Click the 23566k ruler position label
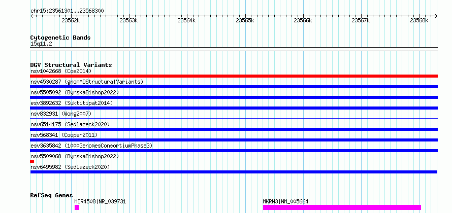This screenshot has height=213, width=452. [303, 20]
